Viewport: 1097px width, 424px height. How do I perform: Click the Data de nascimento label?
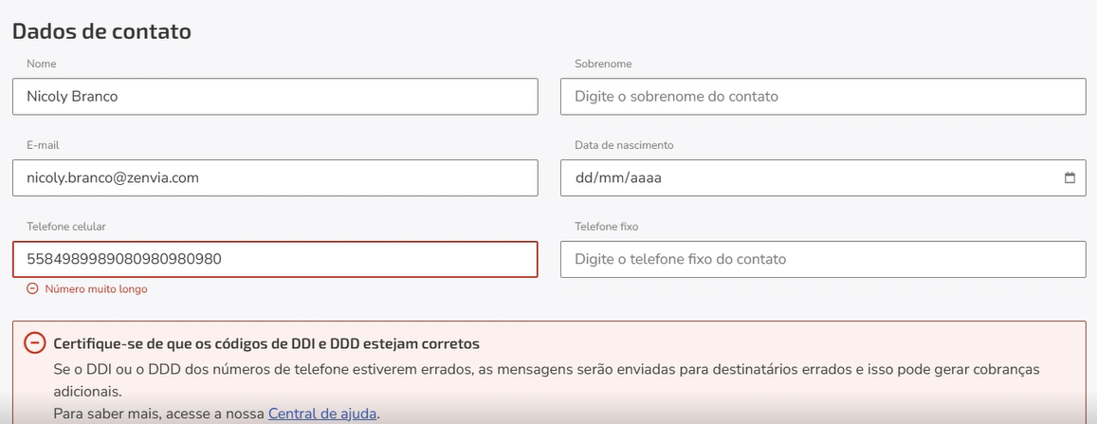[x=624, y=145]
